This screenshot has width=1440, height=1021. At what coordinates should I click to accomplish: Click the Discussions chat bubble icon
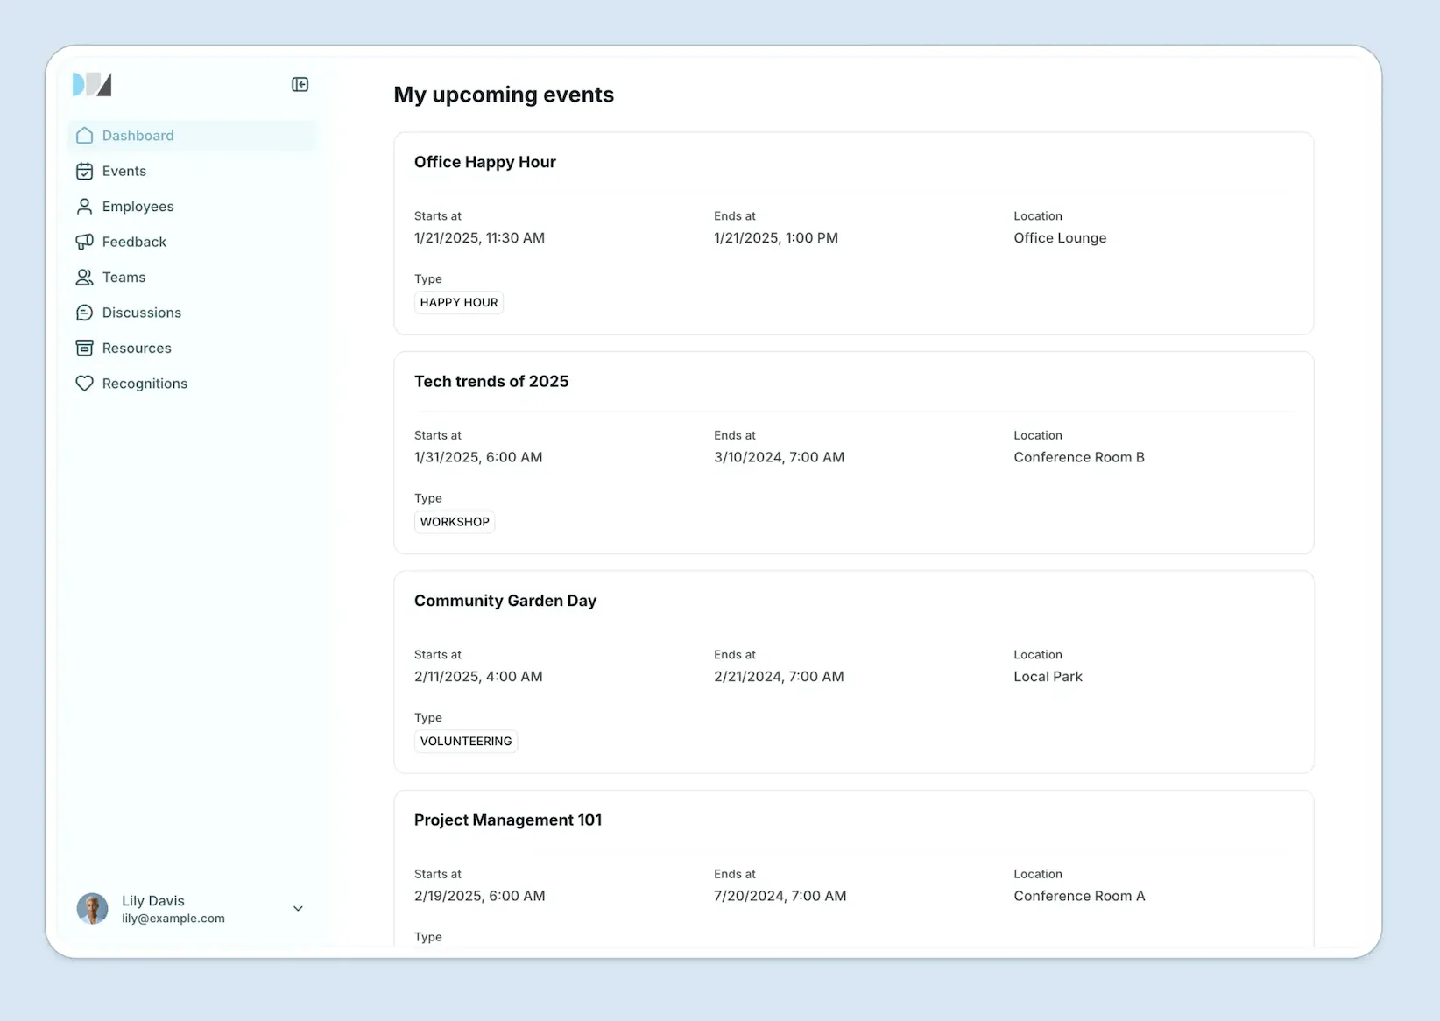(84, 313)
